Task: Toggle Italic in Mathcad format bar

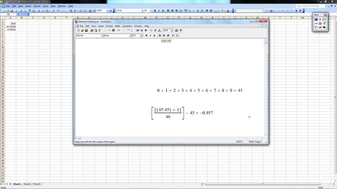Action: 150,35
